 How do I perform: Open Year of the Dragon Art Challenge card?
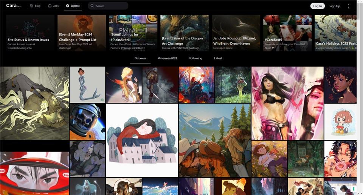[185, 33]
